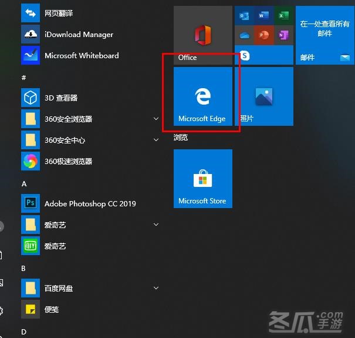Click the 在一处查看所有邮件 text on mail tile

pyautogui.click(x=324, y=29)
